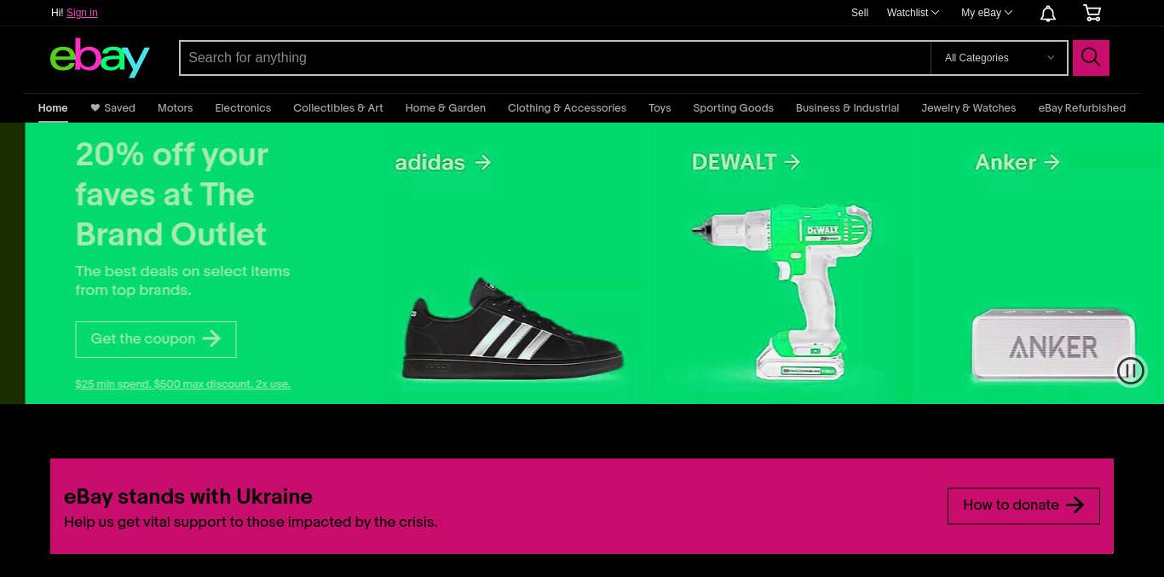Click the DEWALT brand link

pyautogui.click(x=746, y=162)
